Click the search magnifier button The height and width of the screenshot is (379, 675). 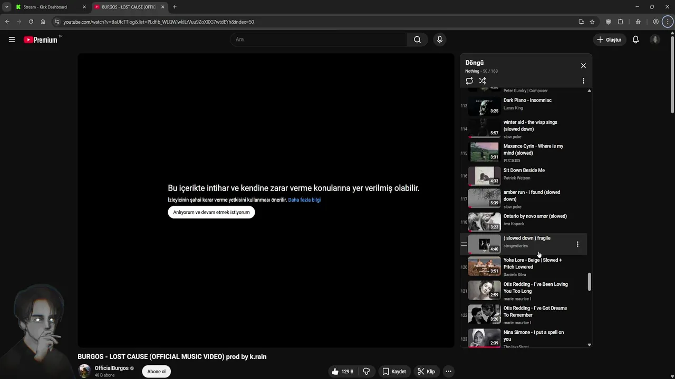(417, 39)
